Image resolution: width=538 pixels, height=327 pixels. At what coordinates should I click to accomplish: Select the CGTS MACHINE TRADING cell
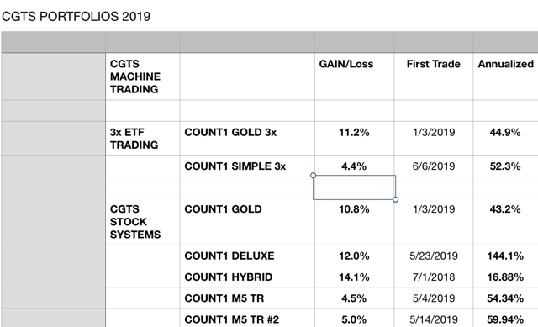click(x=143, y=76)
